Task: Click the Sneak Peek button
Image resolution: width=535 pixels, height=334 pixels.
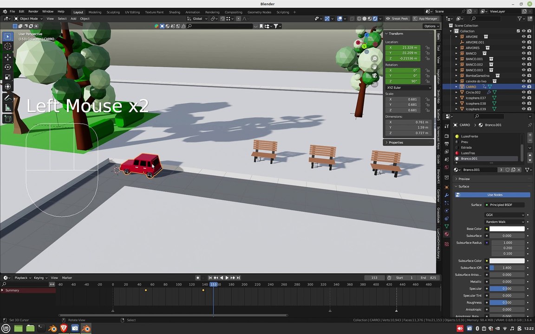Action: click(x=397, y=19)
